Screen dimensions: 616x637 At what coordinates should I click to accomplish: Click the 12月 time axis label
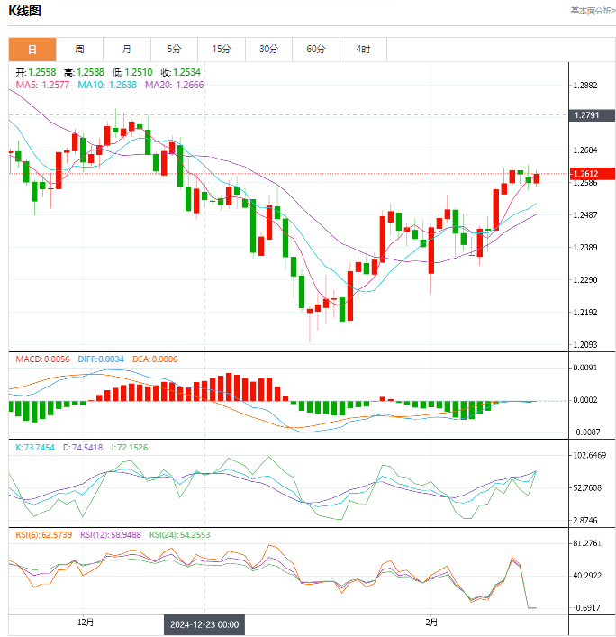pos(86,622)
